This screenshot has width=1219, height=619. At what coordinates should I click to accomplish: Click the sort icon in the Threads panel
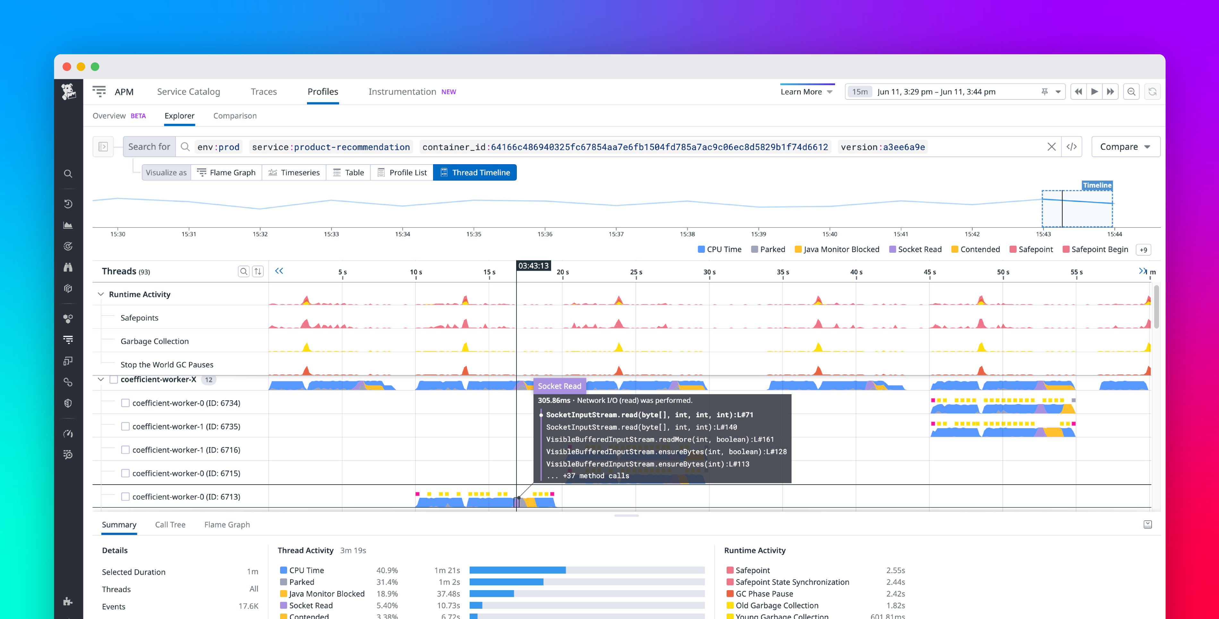click(258, 271)
